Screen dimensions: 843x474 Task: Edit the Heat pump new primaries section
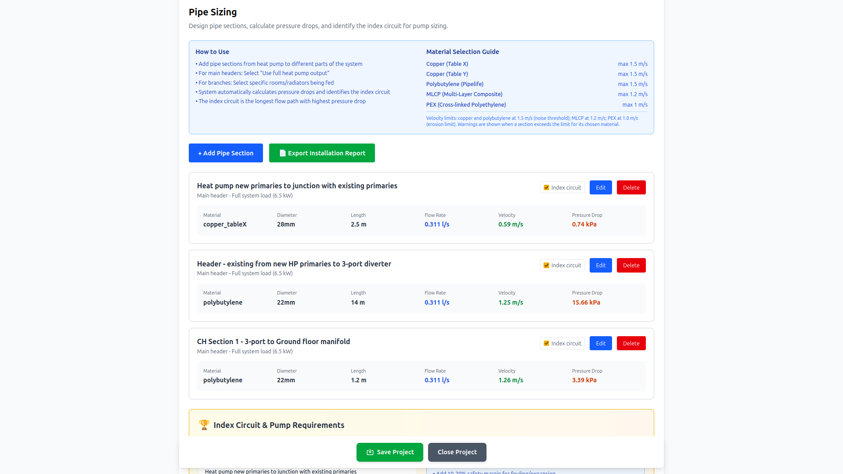coord(600,187)
